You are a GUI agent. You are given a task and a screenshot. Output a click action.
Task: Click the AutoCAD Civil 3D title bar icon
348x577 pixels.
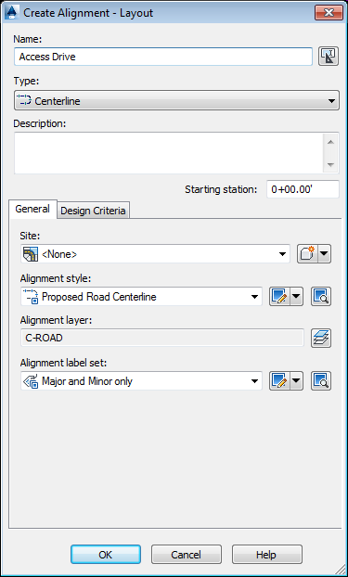[x=12, y=13]
